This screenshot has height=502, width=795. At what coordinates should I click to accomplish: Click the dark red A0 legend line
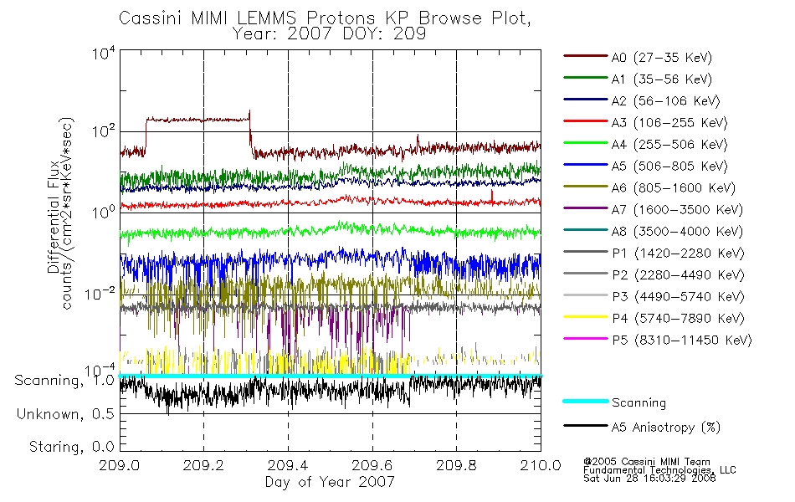point(586,56)
